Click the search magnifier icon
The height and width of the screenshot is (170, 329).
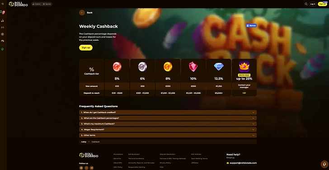tap(306, 4)
